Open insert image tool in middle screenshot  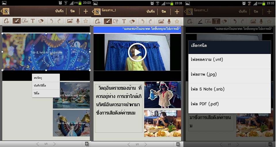click(161, 22)
